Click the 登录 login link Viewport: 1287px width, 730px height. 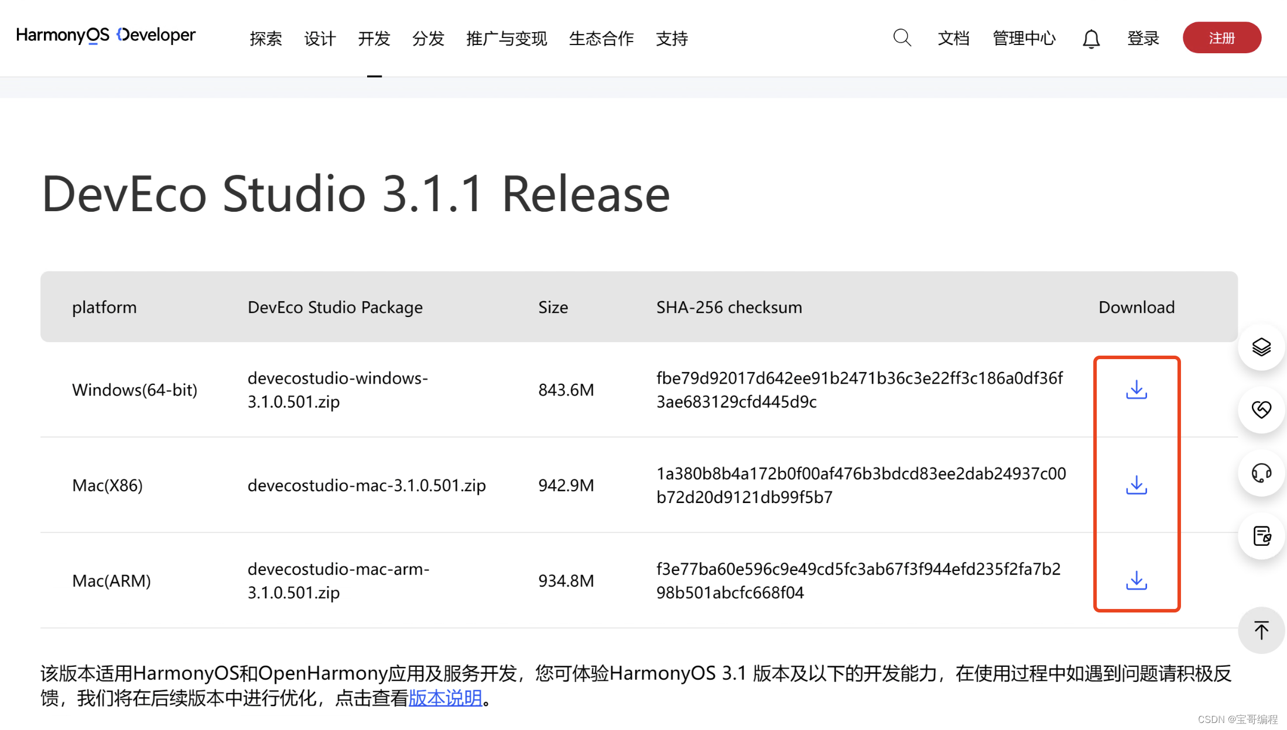click(x=1143, y=38)
